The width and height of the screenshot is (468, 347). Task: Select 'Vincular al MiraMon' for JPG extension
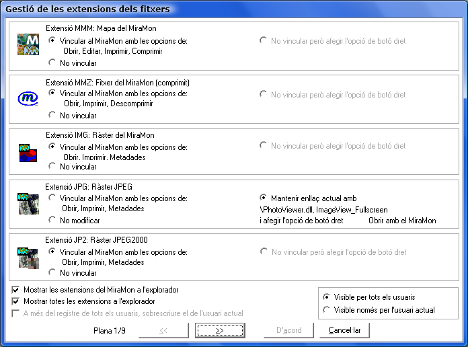(x=52, y=198)
